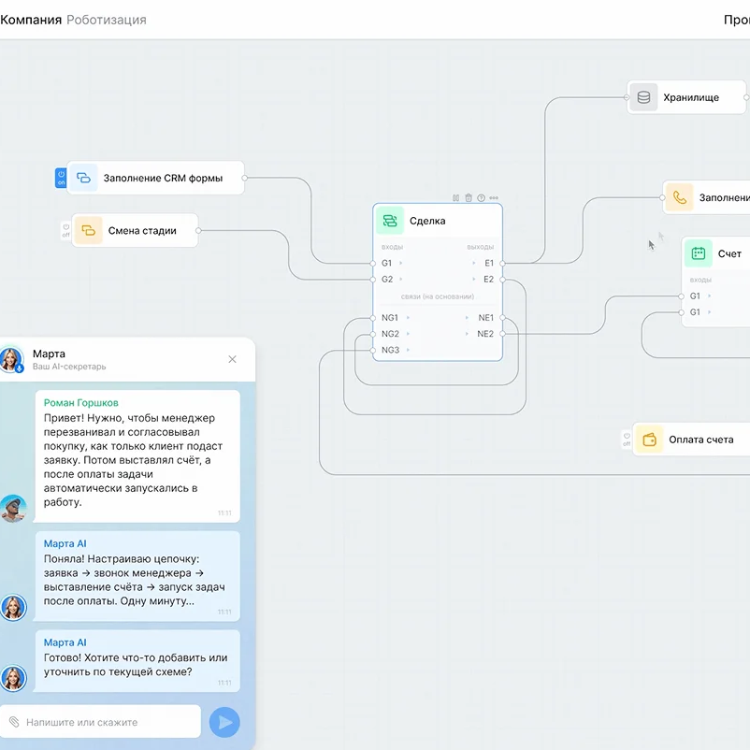
Task: Open help for the Сделка node
Action: click(x=481, y=197)
